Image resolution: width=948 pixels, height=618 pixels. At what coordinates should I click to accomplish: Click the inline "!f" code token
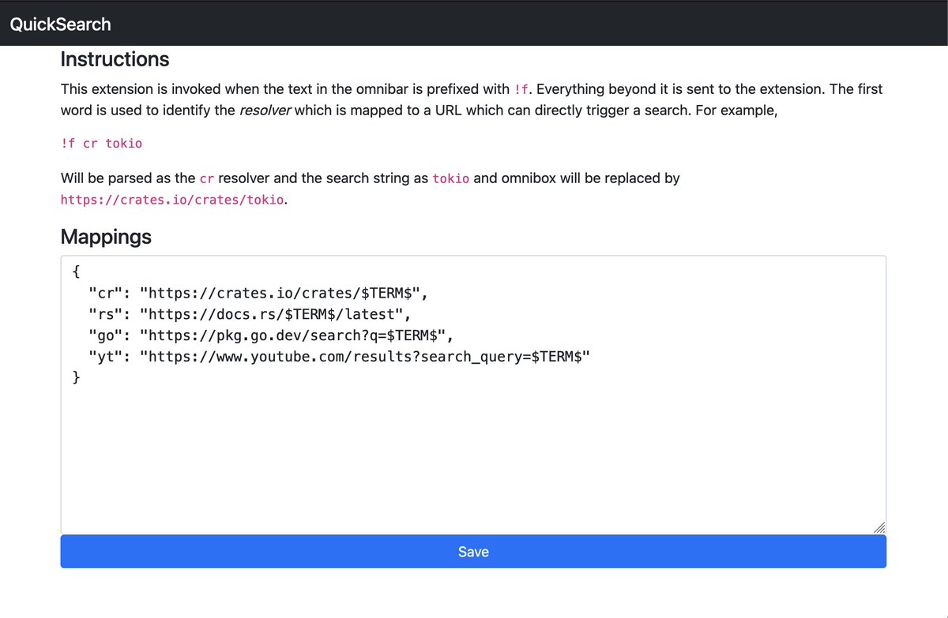tap(521, 88)
